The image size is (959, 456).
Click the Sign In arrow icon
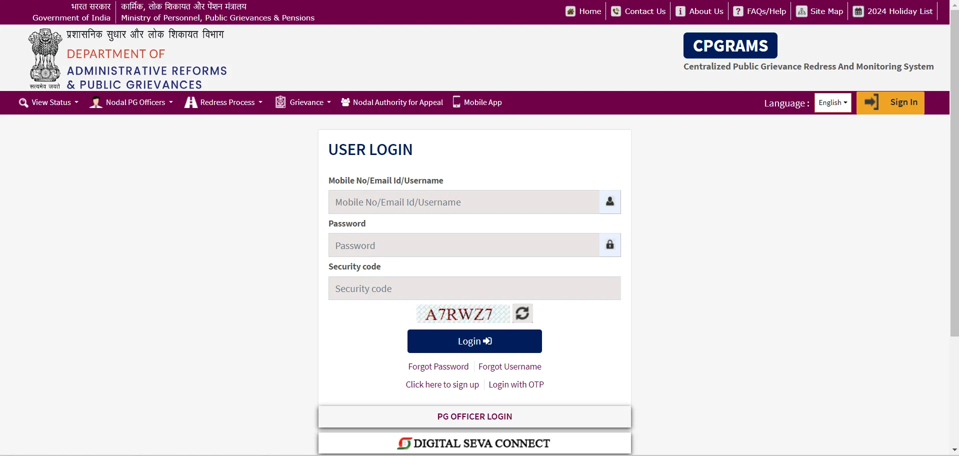point(871,102)
